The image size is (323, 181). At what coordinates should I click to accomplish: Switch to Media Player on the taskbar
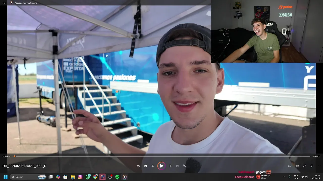125,177
